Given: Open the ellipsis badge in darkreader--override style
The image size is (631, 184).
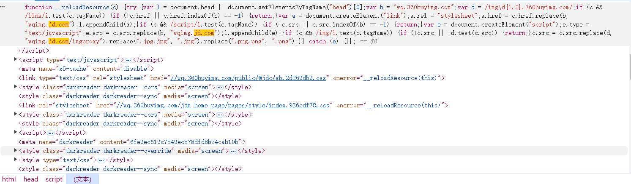Looking at the screenshot, I should (x=233, y=151).
